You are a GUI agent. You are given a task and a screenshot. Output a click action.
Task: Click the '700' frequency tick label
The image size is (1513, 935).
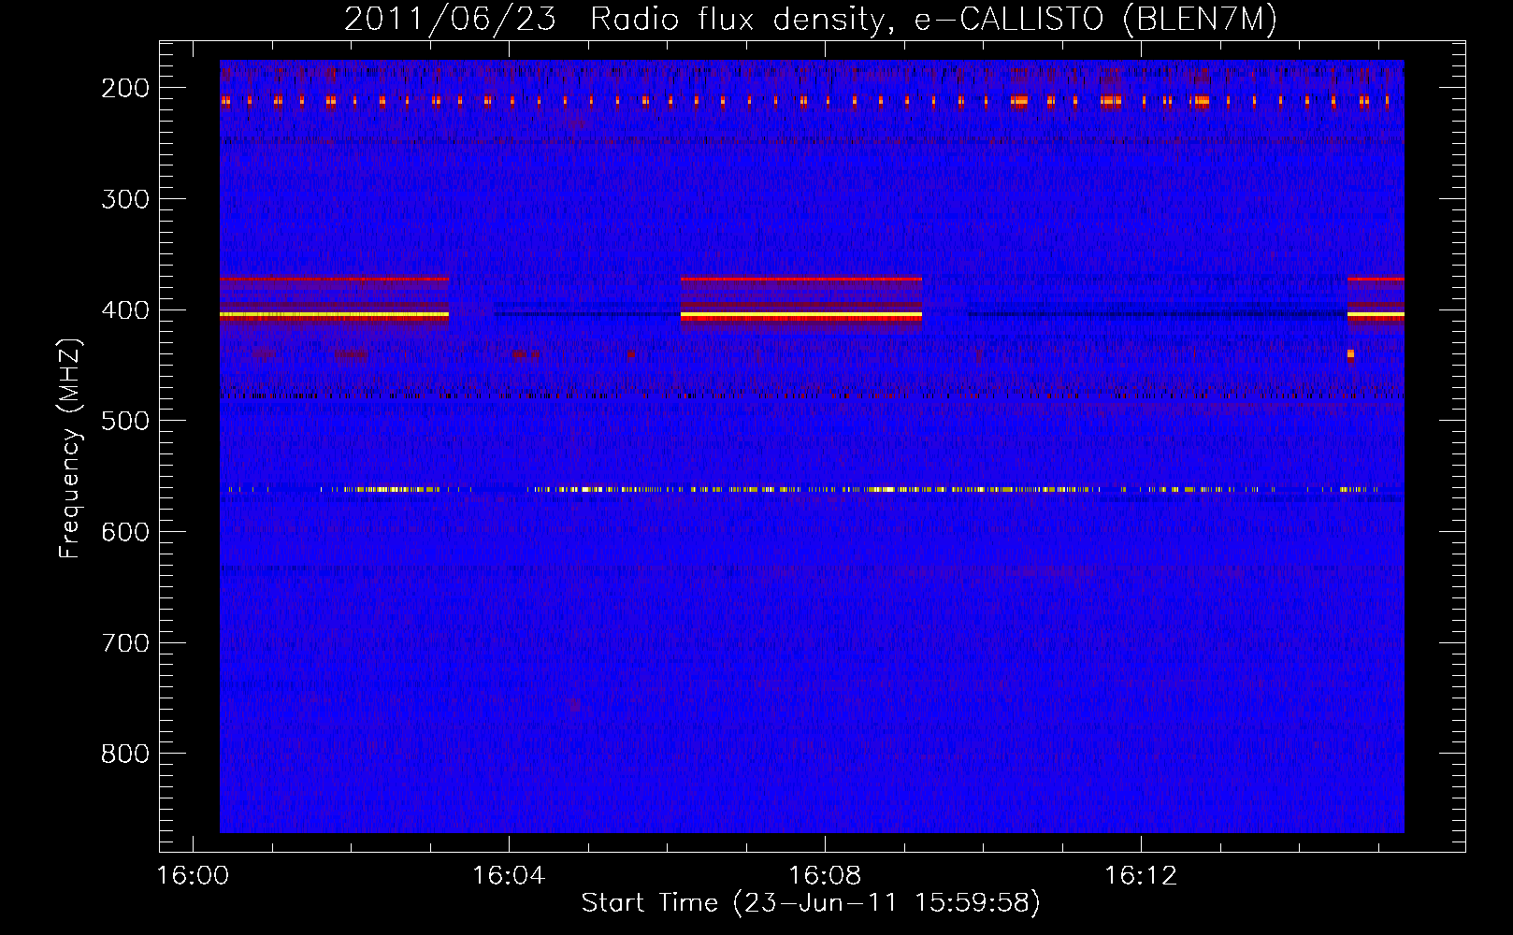point(125,643)
